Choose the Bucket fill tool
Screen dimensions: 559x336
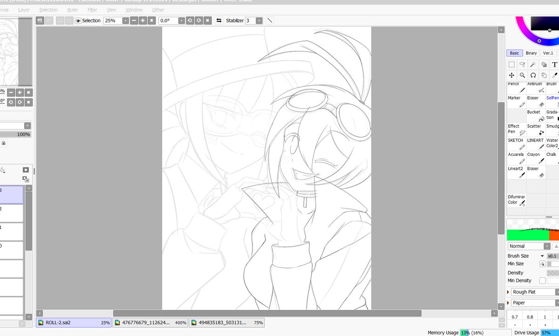[536, 116]
